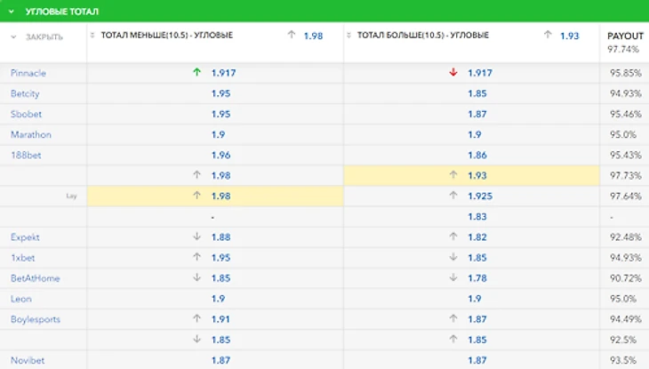Click the PAYOUT column header
This screenshot has width=649, height=369.
click(x=625, y=36)
